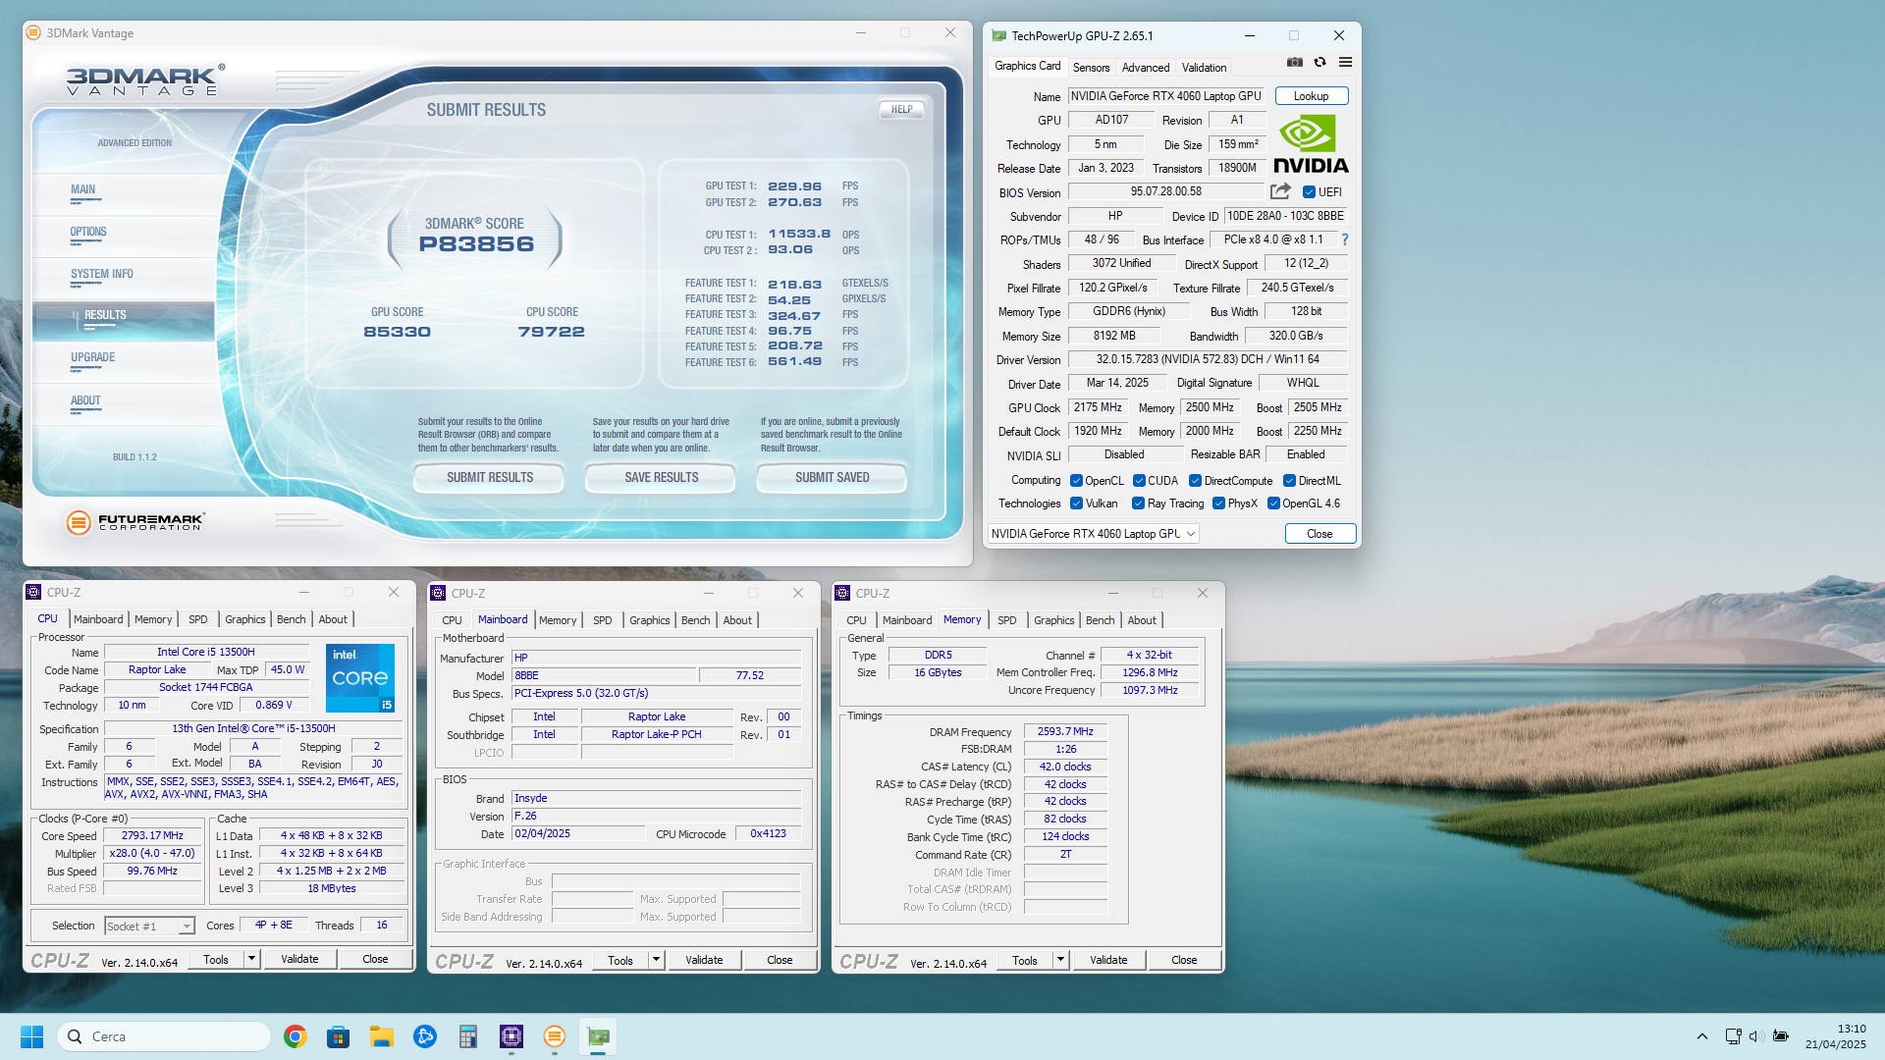Open File Explorer from taskbar
The width and height of the screenshot is (1885, 1060).
[381, 1036]
